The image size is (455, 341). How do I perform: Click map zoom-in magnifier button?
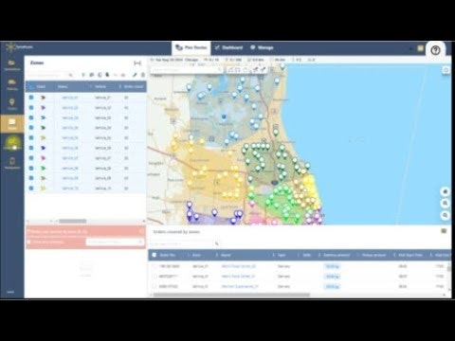tap(446, 204)
